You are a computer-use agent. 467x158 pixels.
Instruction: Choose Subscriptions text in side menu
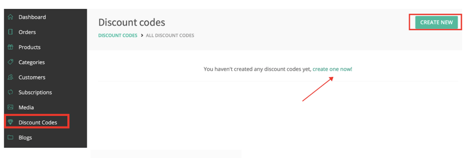35,92
